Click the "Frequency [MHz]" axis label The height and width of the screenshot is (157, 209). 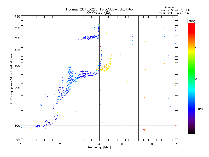[99, 148]
